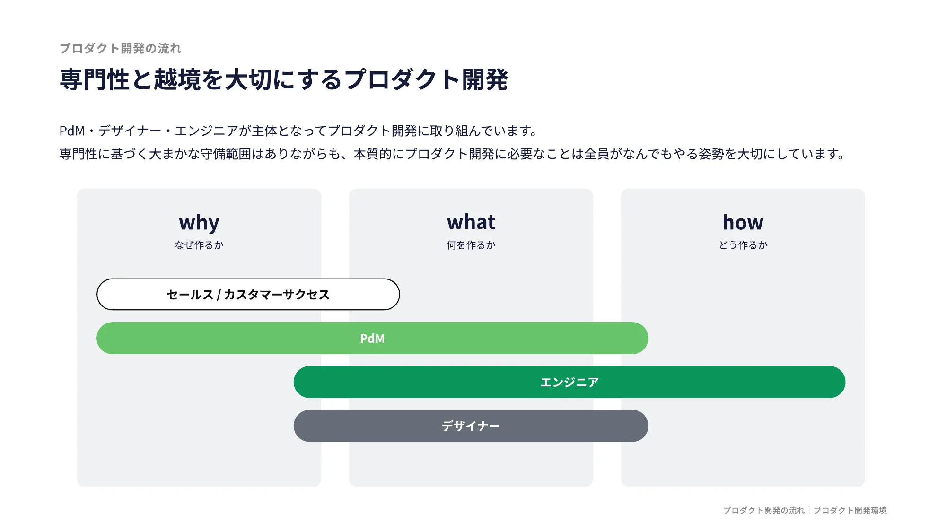Click the セールス / カスタマーサクセス outlined pill
The height and width of the screenshot is (532, 946).
tap(248, 295)
